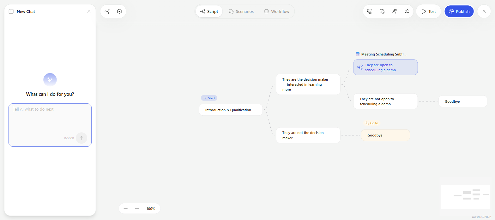
Task: Open the phone call settings icon
Action: click(370, 11)
